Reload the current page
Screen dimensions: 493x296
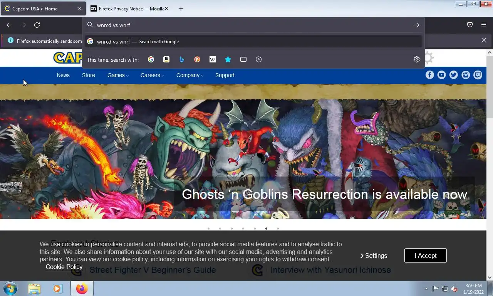37,25
